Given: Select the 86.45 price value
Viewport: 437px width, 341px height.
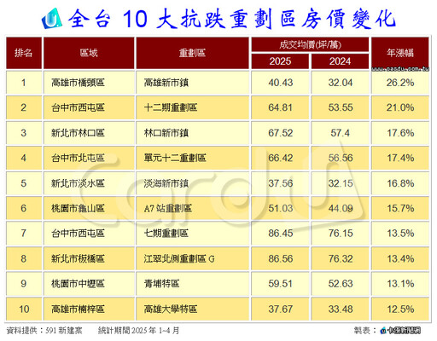Looking at the screenshot, I should coord(280,234).
